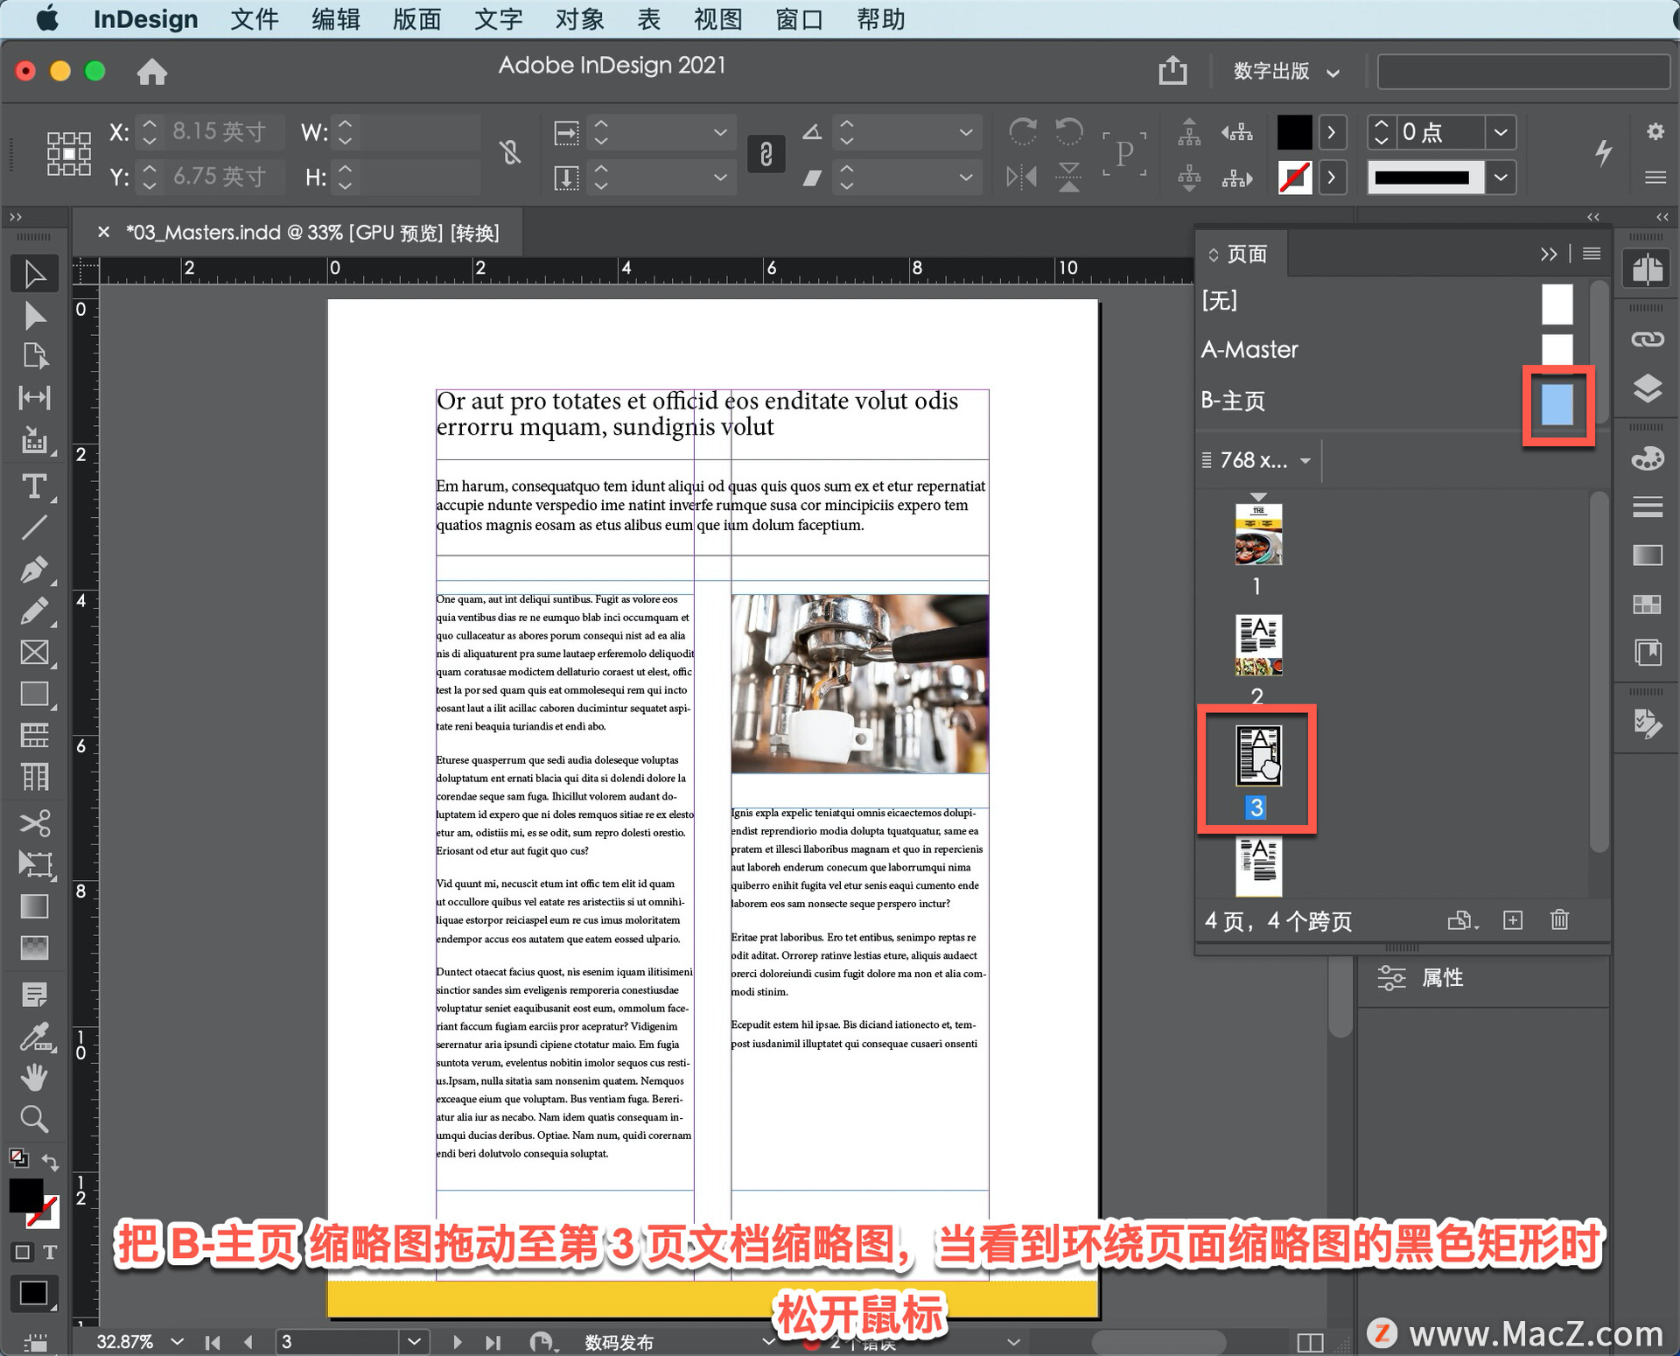Select the Type tool

[x=34, y=487]
